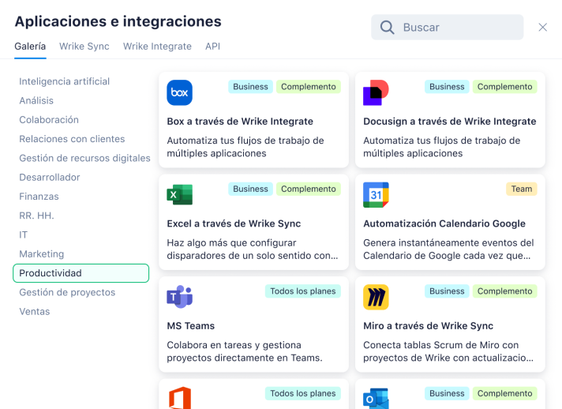
Task: Open Gestión de recursos digitales category
Action: 84,158
